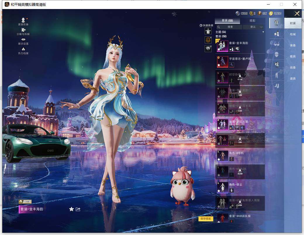Toggle favorite star on 银尘 thumbnail
The image size is (304, 235).
click(219, 191)
